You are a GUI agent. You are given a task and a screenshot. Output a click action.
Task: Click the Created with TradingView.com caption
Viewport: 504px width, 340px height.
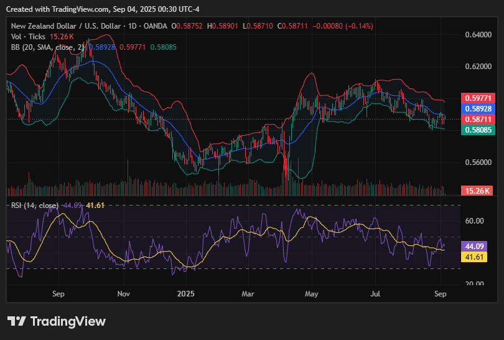pos(103,9)
